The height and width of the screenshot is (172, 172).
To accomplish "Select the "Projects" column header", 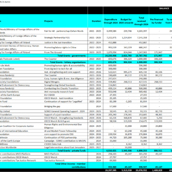I will (x=49, y=21).
